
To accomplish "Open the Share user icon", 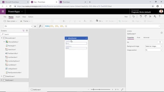I will pos(155,16).
